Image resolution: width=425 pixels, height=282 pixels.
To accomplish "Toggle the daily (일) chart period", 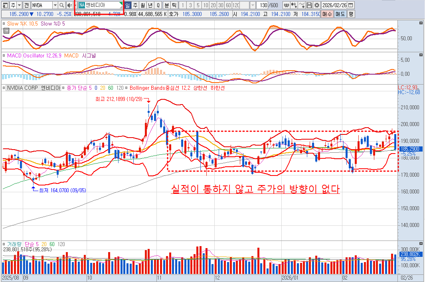I will (x=128, y=5).
